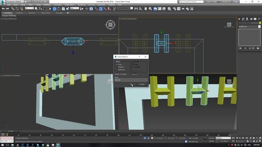This screenshot has width=262, height=147.
Task: Choose the Rectangular Selection Region tool
Action: pyautogui.click(x=45, y=9)
